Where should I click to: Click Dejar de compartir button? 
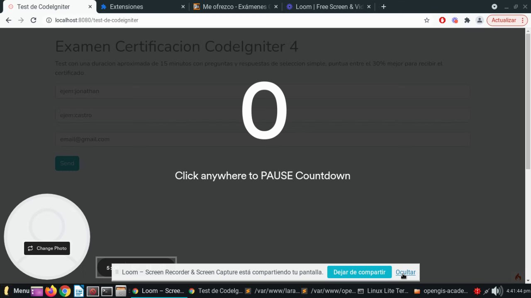(359, 272)
